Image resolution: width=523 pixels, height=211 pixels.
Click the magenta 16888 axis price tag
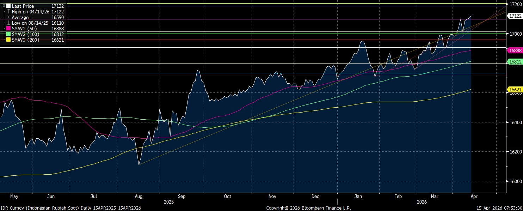coord(515,50)
